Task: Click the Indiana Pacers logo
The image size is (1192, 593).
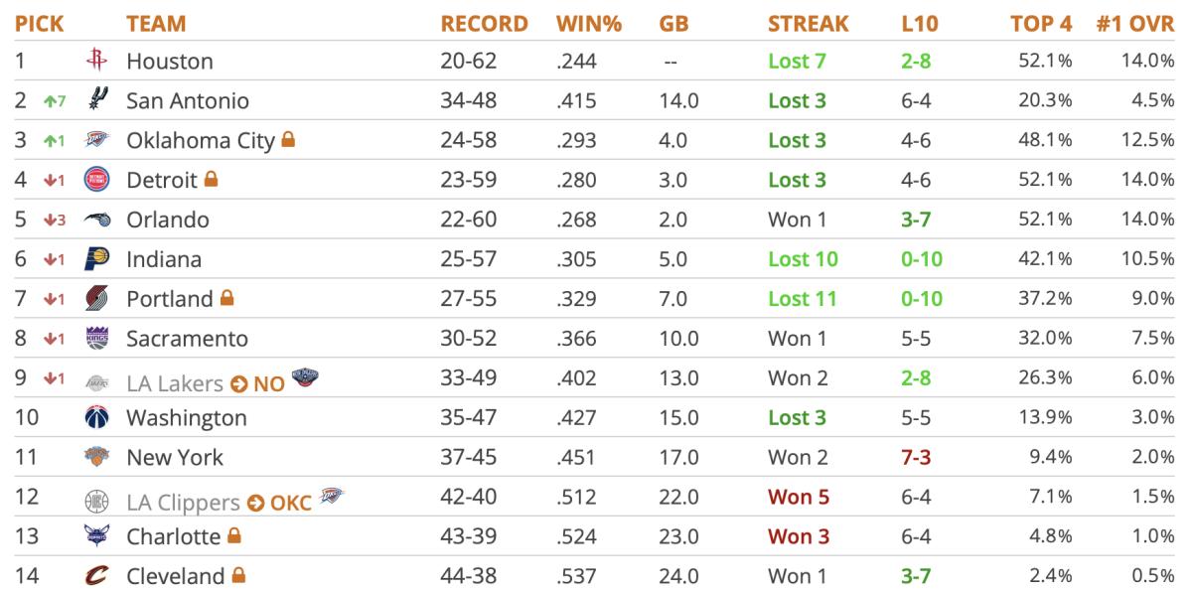Action: point(96,259)
